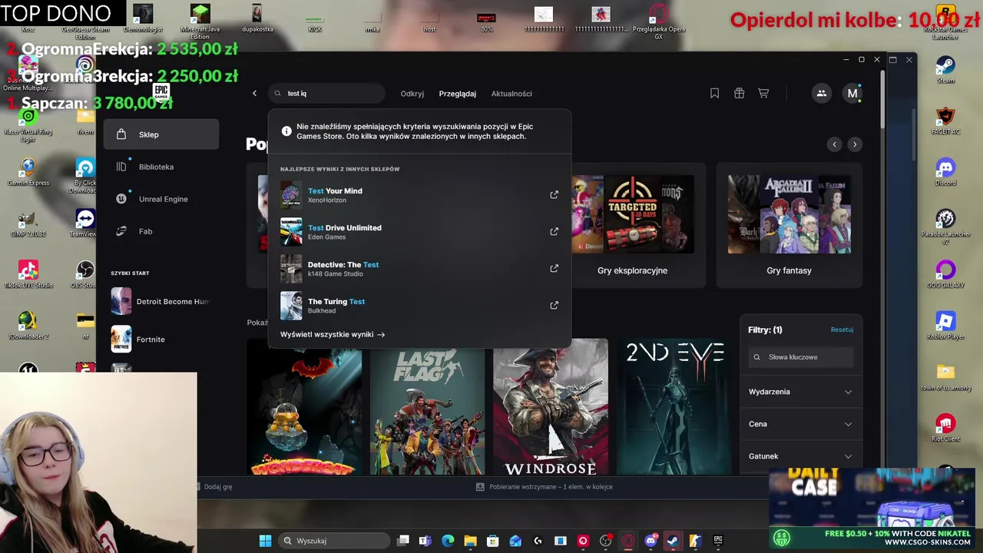
Task: Click Dodaj grę at the bottom
Action: 214,487
